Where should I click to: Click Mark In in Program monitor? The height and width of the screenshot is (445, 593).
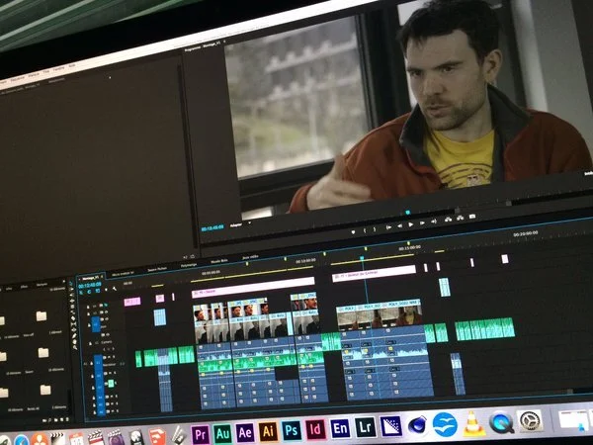coord(365,230)
